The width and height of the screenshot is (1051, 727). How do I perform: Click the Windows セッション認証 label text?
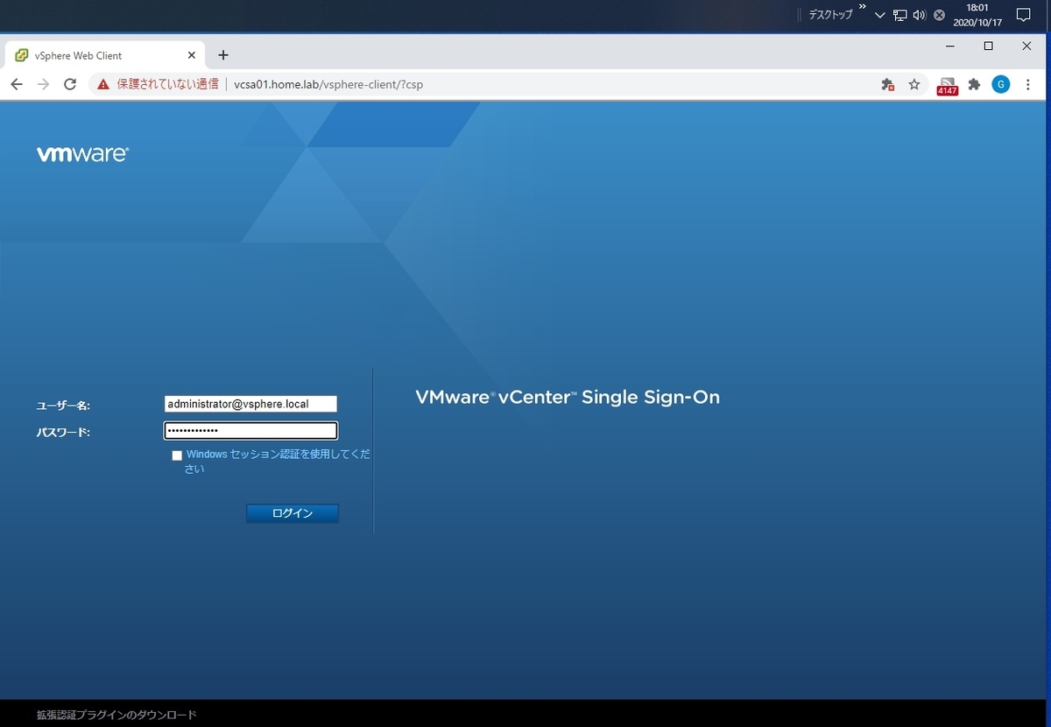(x=277, y=462)
